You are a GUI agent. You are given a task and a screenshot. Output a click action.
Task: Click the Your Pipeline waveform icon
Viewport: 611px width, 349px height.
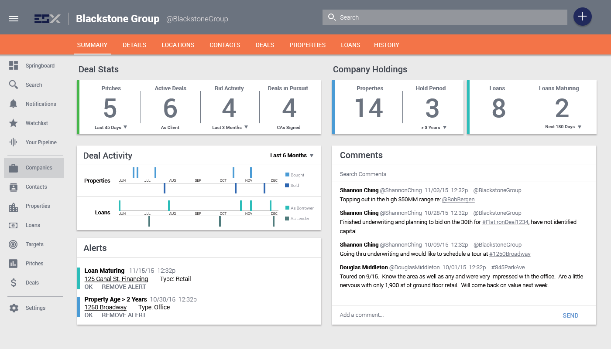point(14,142)
